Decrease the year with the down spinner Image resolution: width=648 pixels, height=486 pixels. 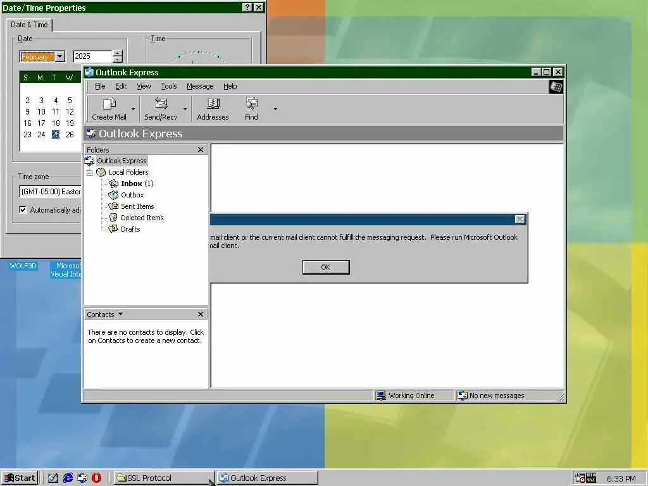click(x=117, y=59)
